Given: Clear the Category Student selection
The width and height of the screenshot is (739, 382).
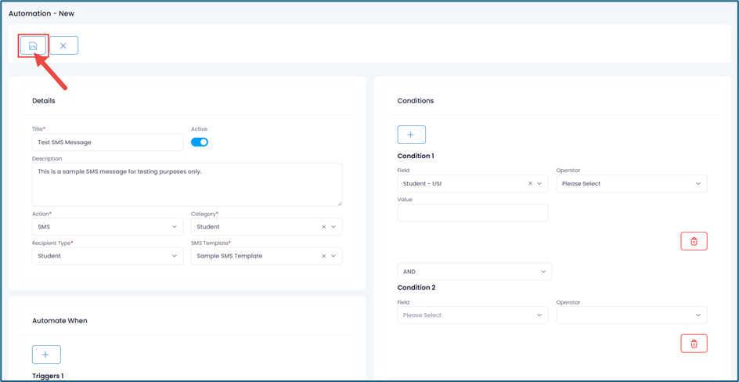Looking at the screenshot, I should 323,227.
